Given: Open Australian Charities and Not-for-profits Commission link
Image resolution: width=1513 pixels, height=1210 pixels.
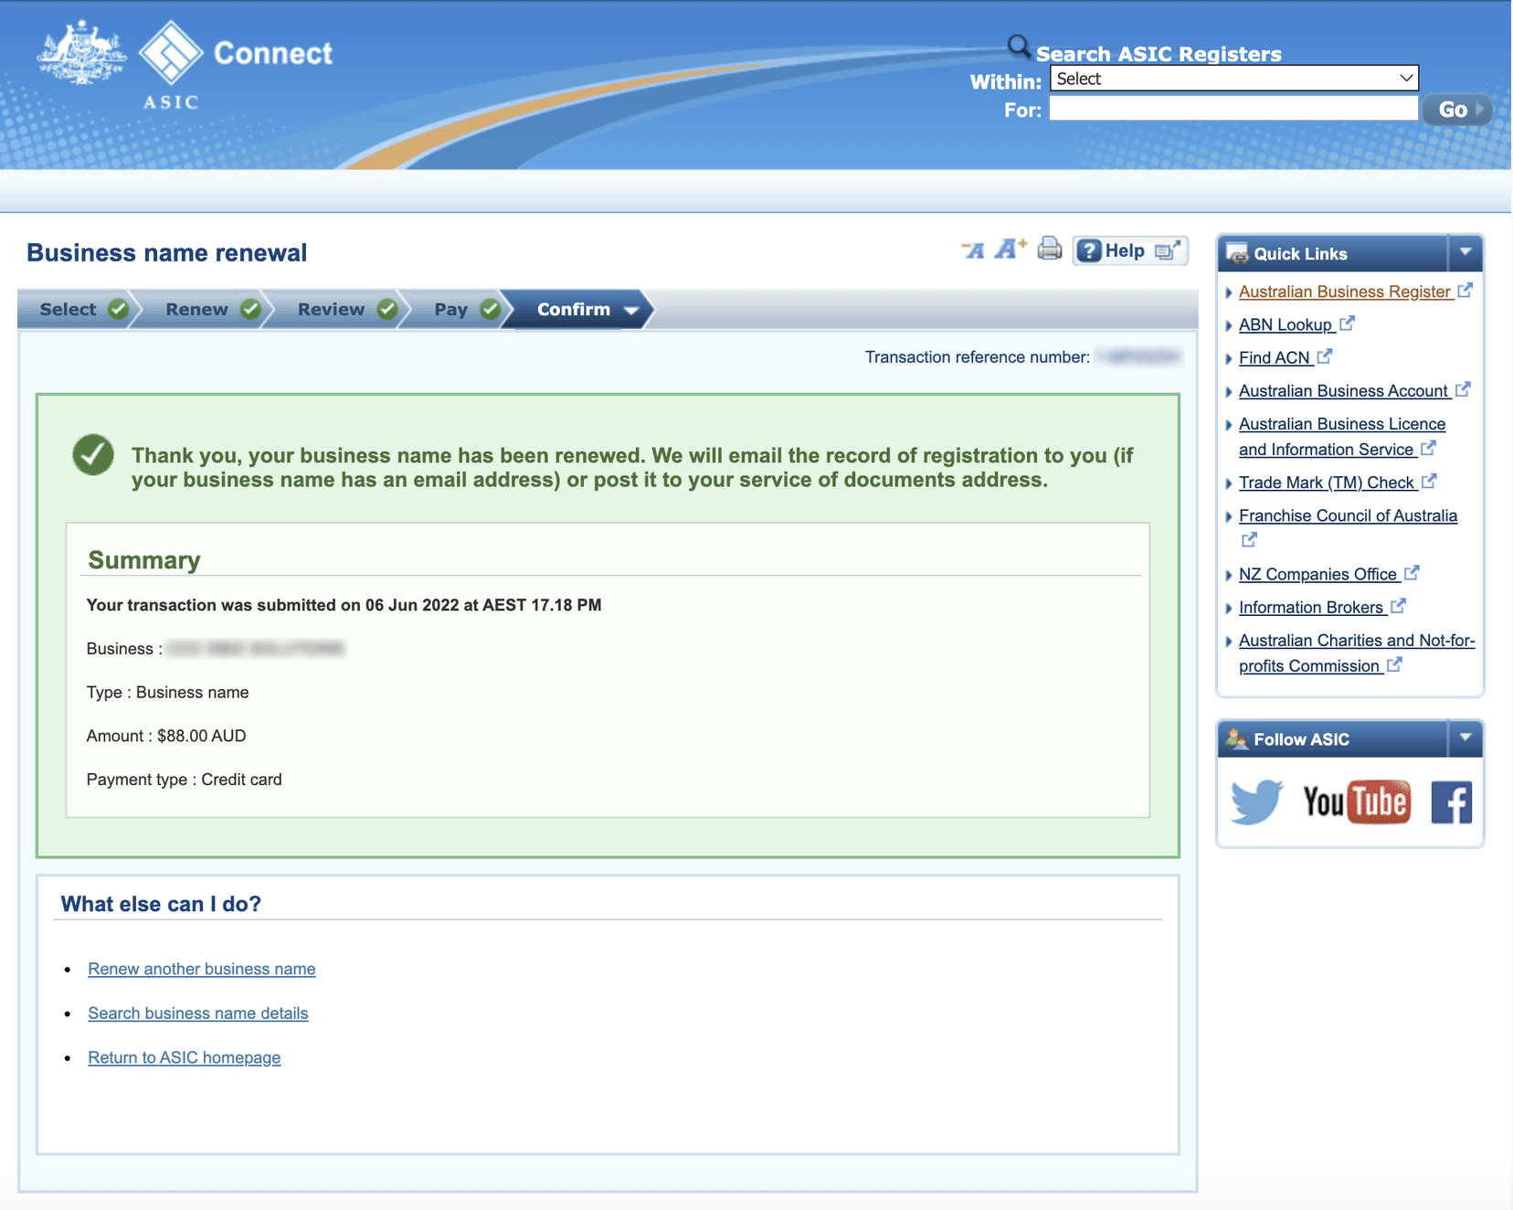Looking at the screenshot, I should [x=1357, y=653].
